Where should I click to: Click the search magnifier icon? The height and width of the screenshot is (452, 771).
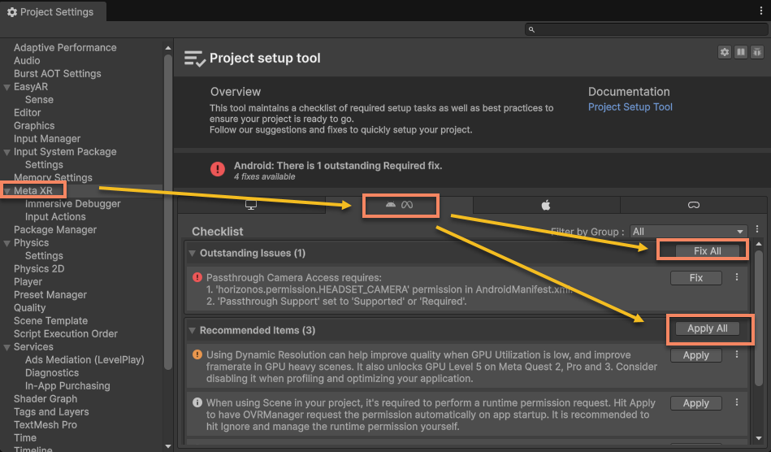(531, 29)
